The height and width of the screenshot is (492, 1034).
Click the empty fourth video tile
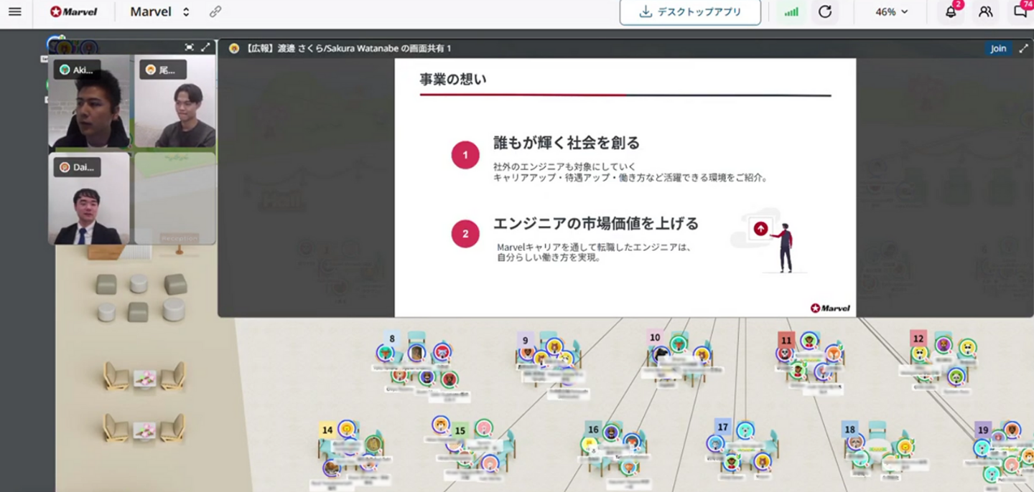coord(174,198)
